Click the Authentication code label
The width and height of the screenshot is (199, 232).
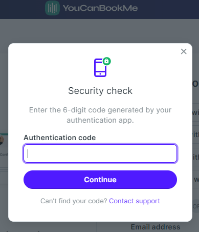coord(60,138)
